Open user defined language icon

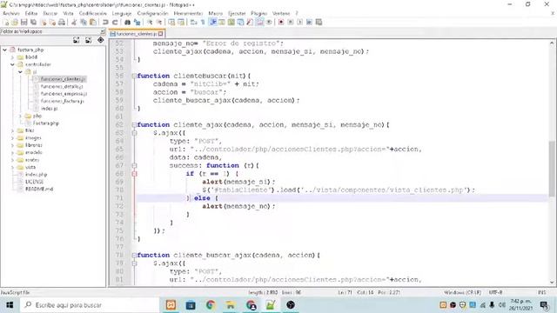coord(222,23)
